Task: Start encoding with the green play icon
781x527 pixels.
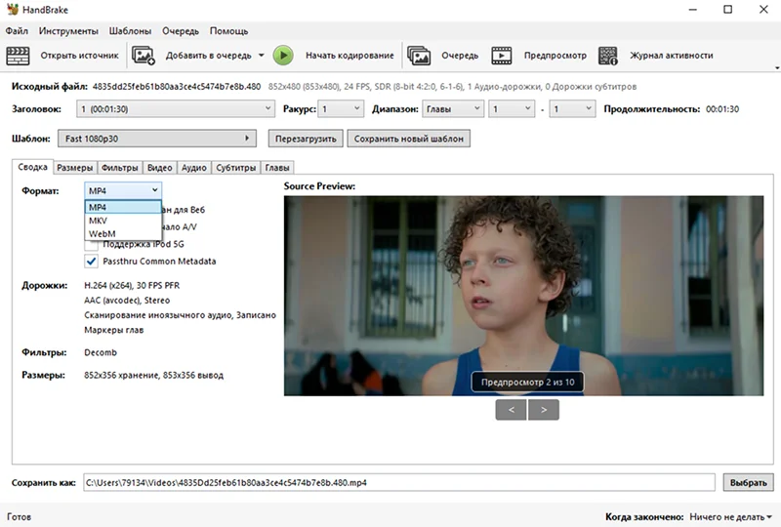Action: pyautogui.click(x=283, y=56)
